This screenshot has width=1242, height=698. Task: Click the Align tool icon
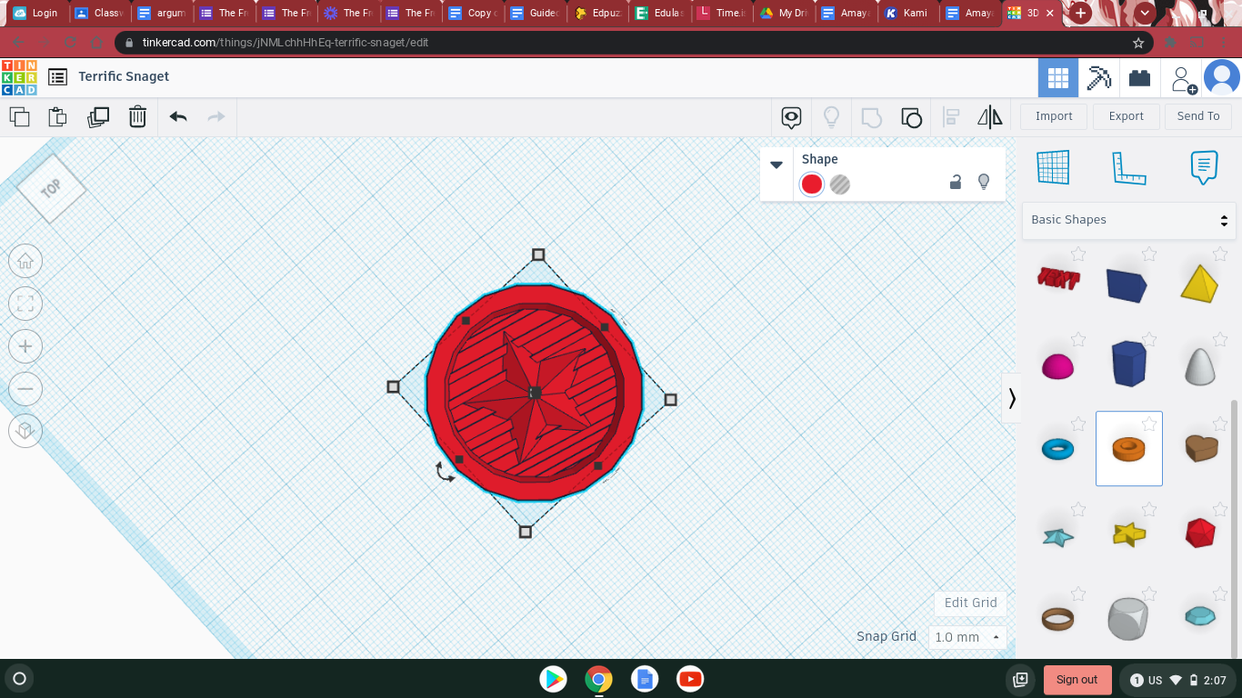pos(951,116)
